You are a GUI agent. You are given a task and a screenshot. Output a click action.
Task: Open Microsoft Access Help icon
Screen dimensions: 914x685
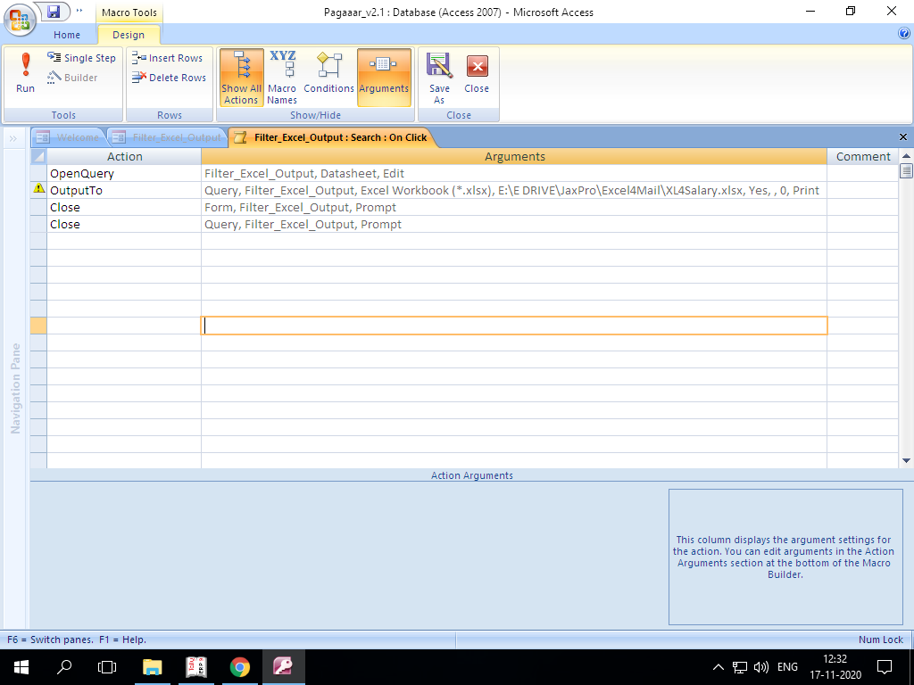(903, 33)
